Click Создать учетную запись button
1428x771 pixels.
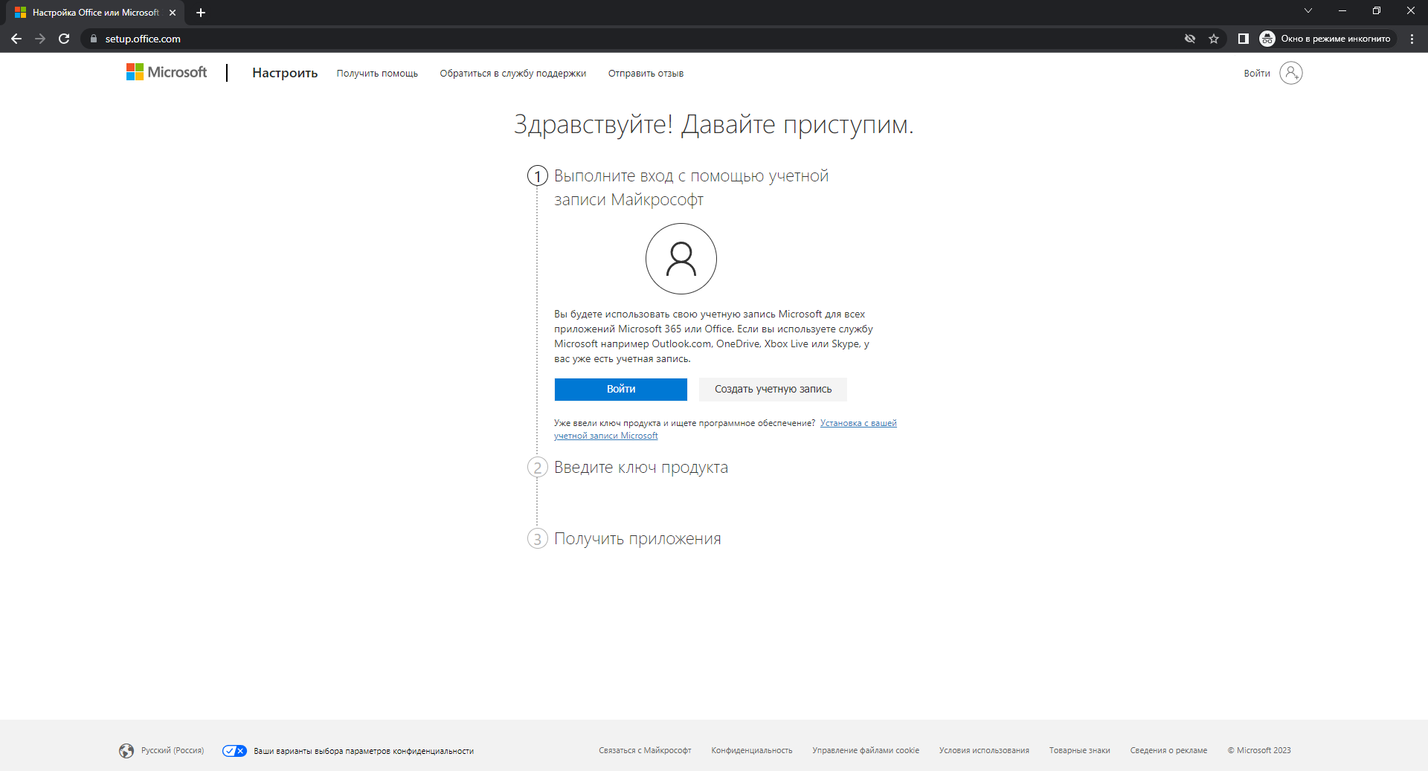tap(773, 390)
